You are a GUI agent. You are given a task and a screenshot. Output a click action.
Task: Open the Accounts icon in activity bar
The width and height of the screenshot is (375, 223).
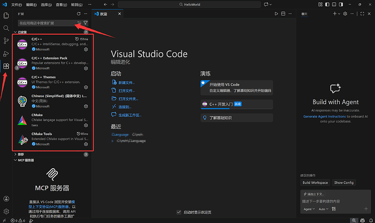coord(6,199)
